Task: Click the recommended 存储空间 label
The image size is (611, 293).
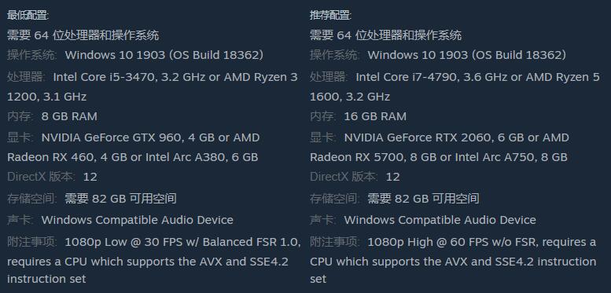Action: pos(334,199)
